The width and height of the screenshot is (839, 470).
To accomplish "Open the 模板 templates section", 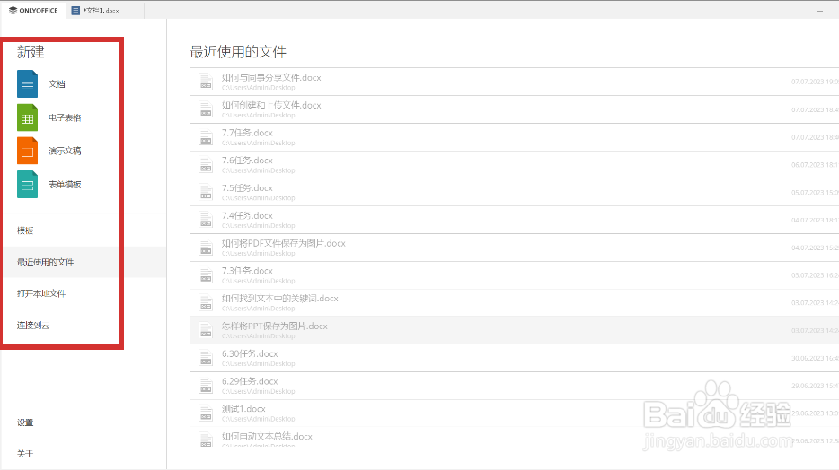I will (25, 231).
